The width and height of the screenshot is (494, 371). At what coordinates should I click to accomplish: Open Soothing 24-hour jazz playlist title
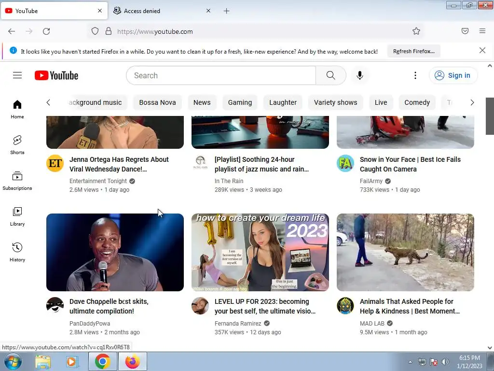(261, 164)
